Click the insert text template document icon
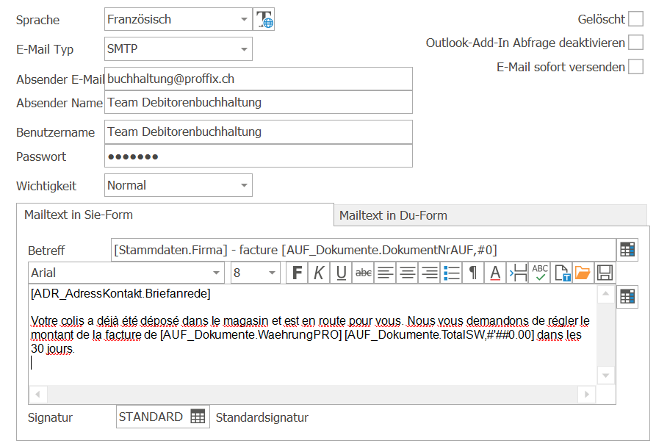The width and height of the screenshot is (656, 446). pyautogui.click(x=562, y=273)
